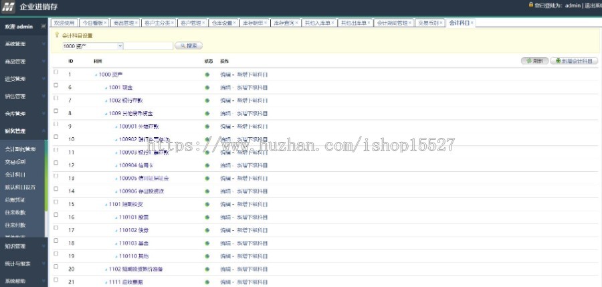Tick checkbox for row ID 8
This screenshot has height=287, width=602.
pyautogui.click(x=56, y=110)
